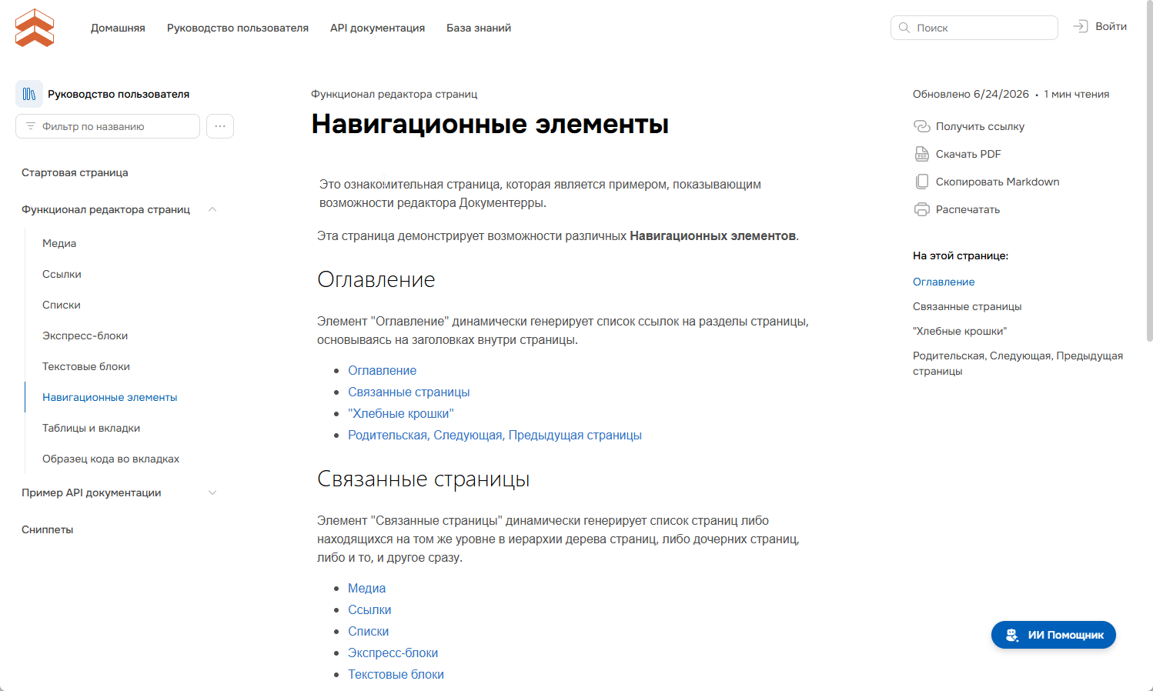Open Образец кода во вкладках page
Viewport: 1153px width, 691px height.
point(111,459)
